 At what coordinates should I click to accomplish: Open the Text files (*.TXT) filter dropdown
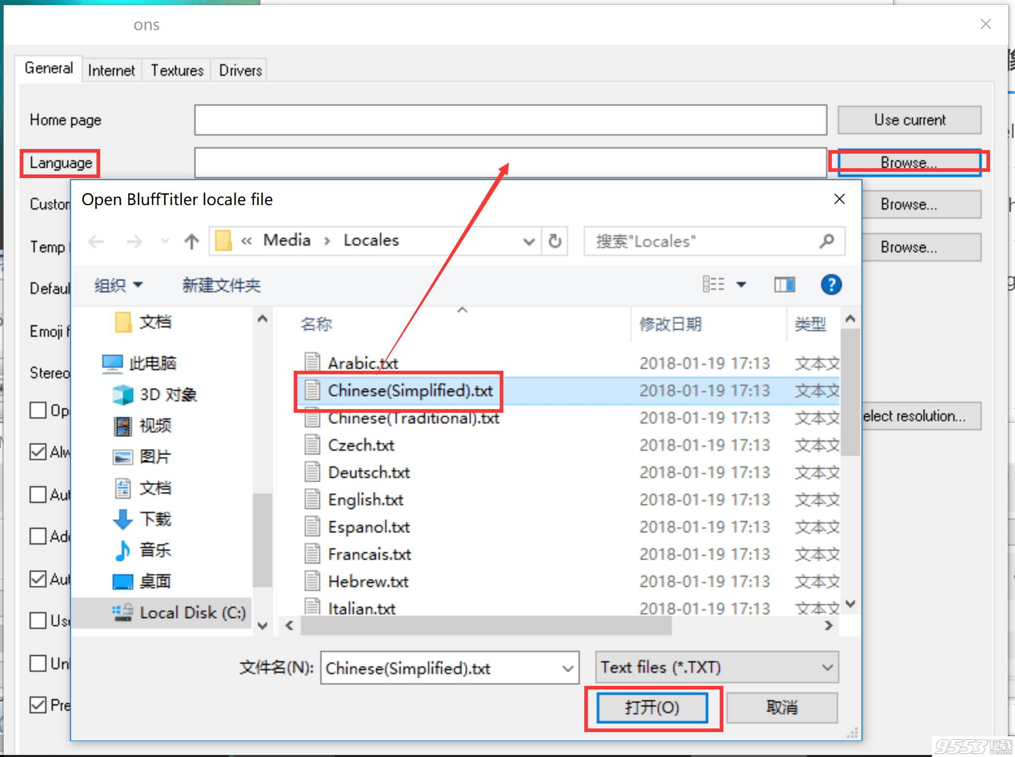click(x=717, y=667)
